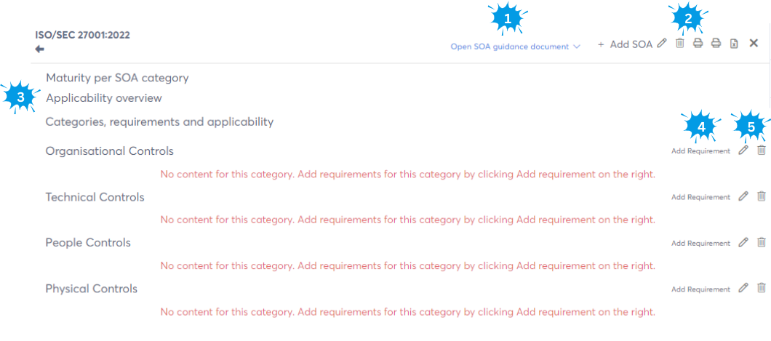Edit the Physical Controls category
The width and height of the screenshot is (771, 341).
[x=743, y=288]
